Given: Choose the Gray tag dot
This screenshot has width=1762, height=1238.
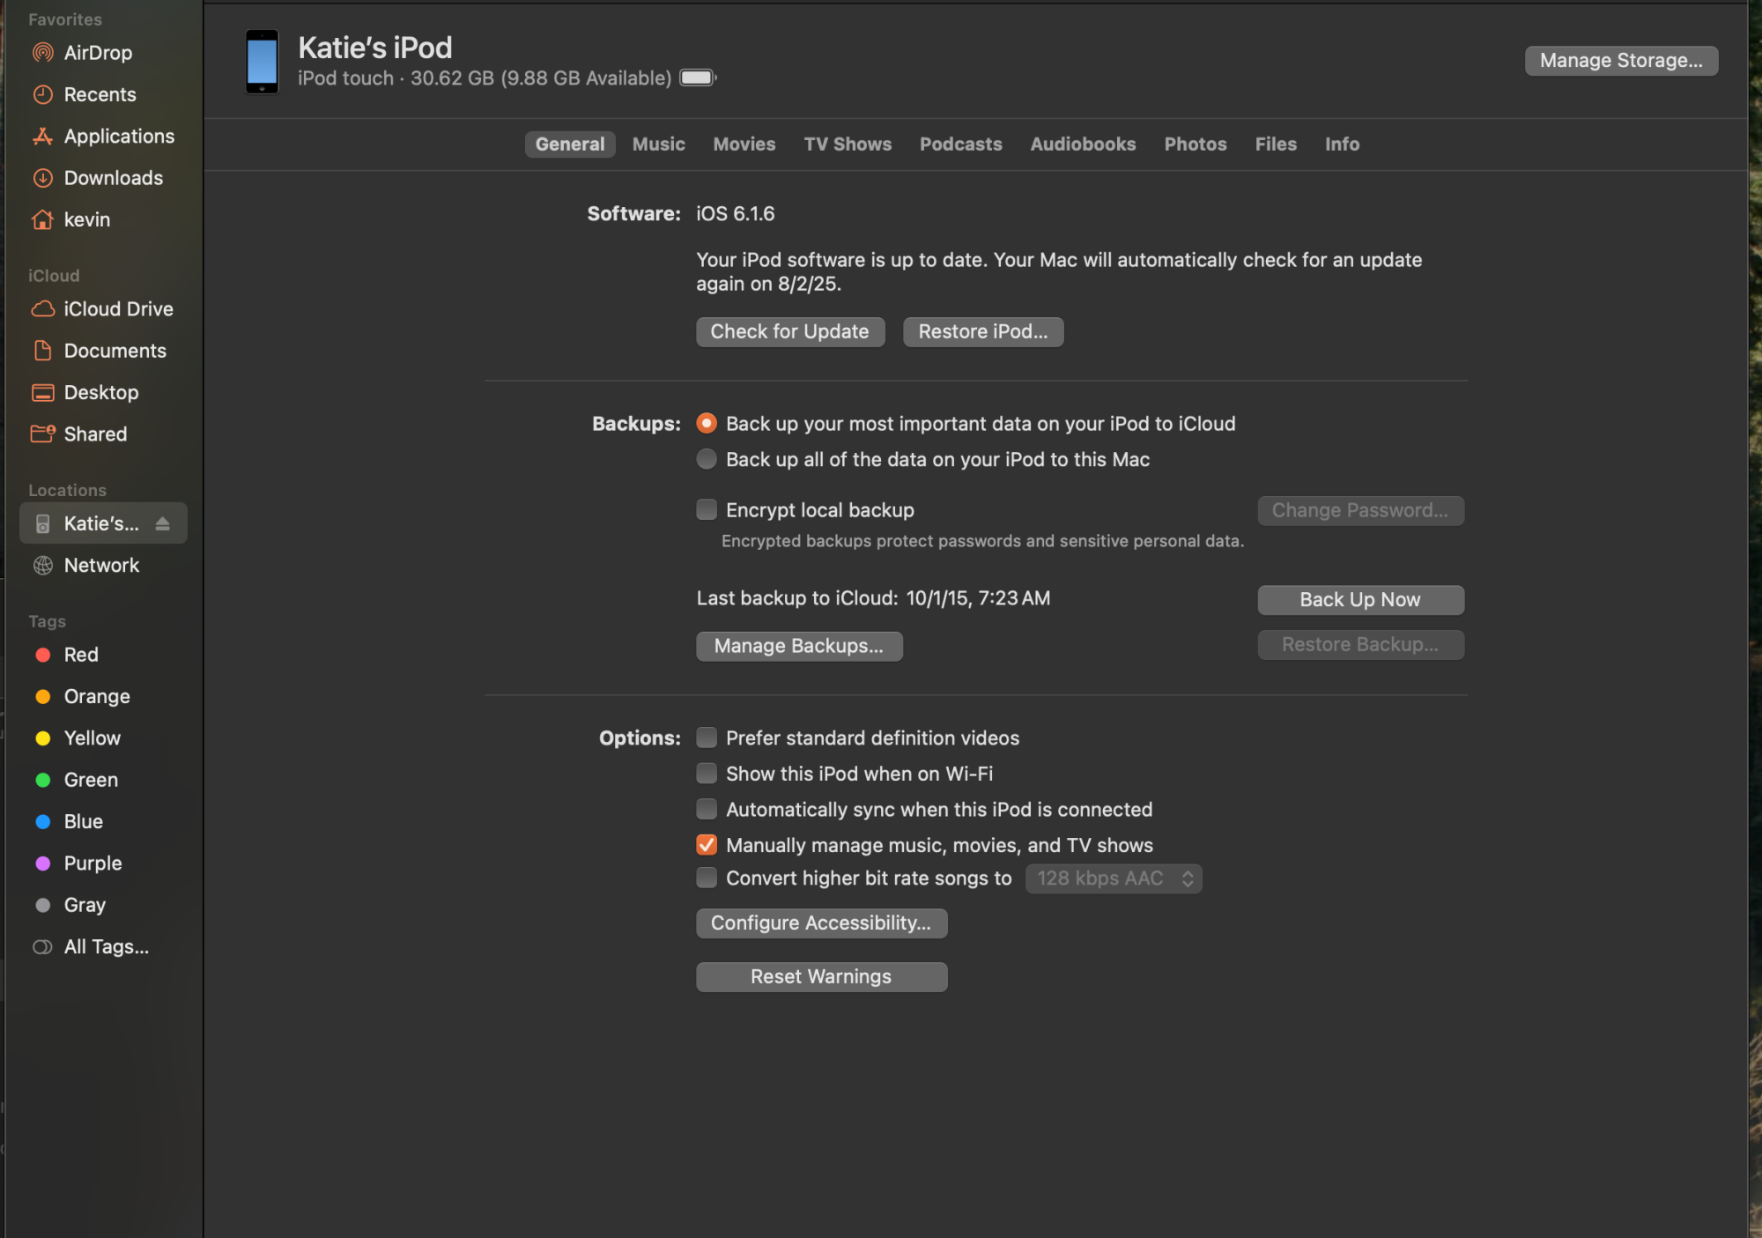Looking at the screenshot, I should coord(42,905).
